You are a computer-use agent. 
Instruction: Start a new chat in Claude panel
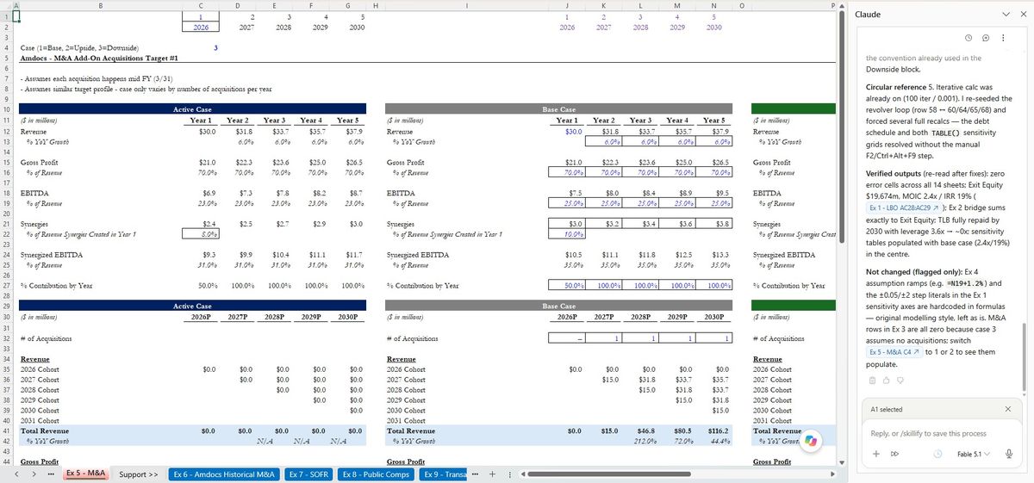tap(986, 39)
